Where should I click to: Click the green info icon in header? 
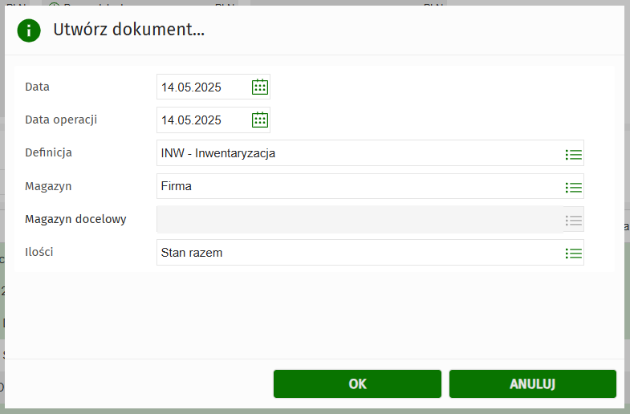[x=29, y=30]
